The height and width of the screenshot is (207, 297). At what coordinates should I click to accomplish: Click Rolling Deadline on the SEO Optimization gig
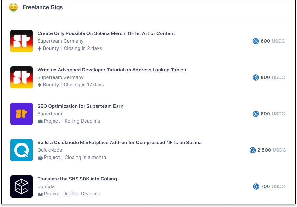(x=82, y=121)
